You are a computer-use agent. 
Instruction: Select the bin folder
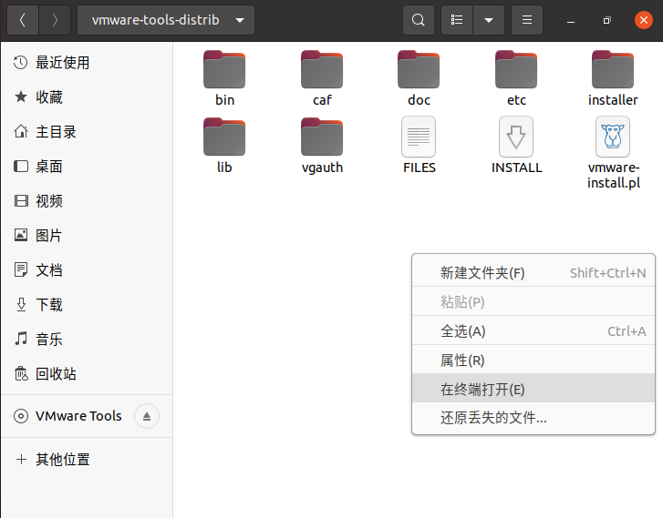[x=224, y=78]
